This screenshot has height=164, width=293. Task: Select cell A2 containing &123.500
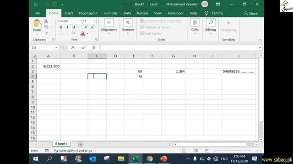point(49,66)
